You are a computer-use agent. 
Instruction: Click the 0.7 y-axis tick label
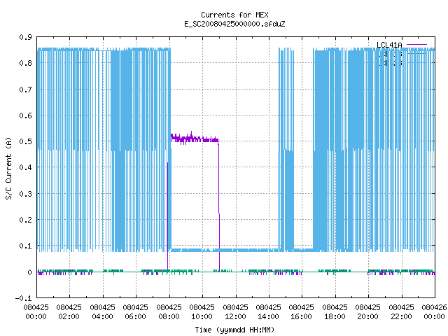coord(25,90)
